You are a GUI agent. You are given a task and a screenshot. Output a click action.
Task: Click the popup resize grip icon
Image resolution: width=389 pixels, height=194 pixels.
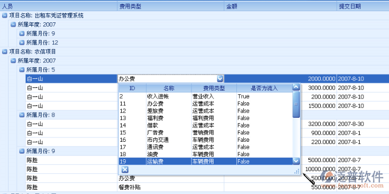(x=297, y=171)
